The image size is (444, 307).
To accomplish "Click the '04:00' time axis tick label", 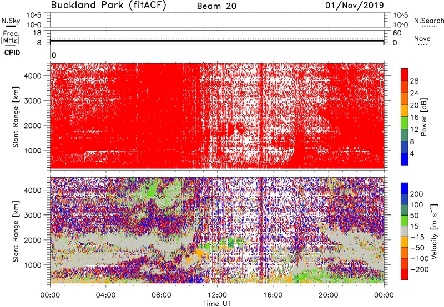I will pos(105,295).
